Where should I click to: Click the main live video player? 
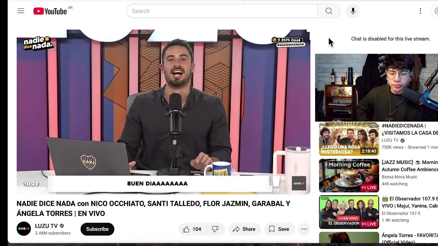(x=163, y=112)
